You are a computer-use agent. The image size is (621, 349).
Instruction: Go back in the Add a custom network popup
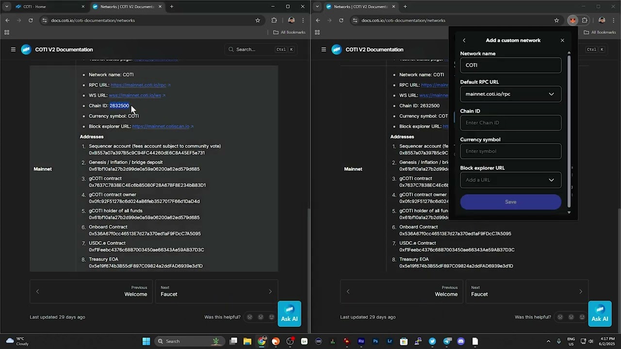pyautogui.click(x=464, y=40)
